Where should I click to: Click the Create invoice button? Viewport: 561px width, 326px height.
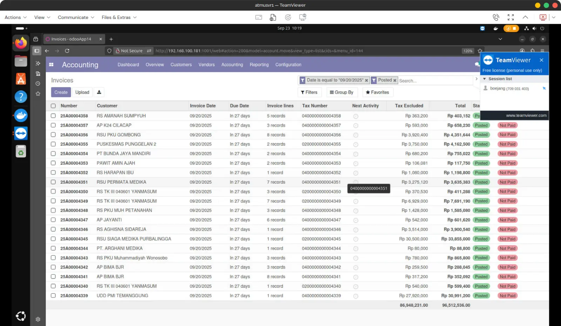61,92
